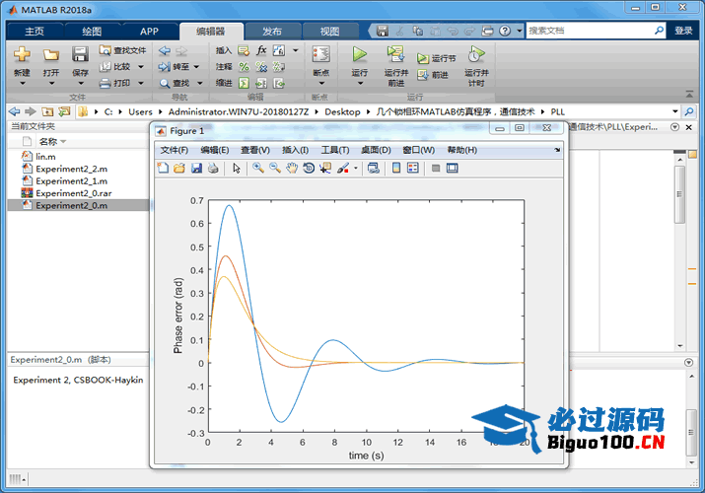Select the Brush data tool in Figure 1
The height and width of the screenshot is (493, 705).
tap(343, 168)
